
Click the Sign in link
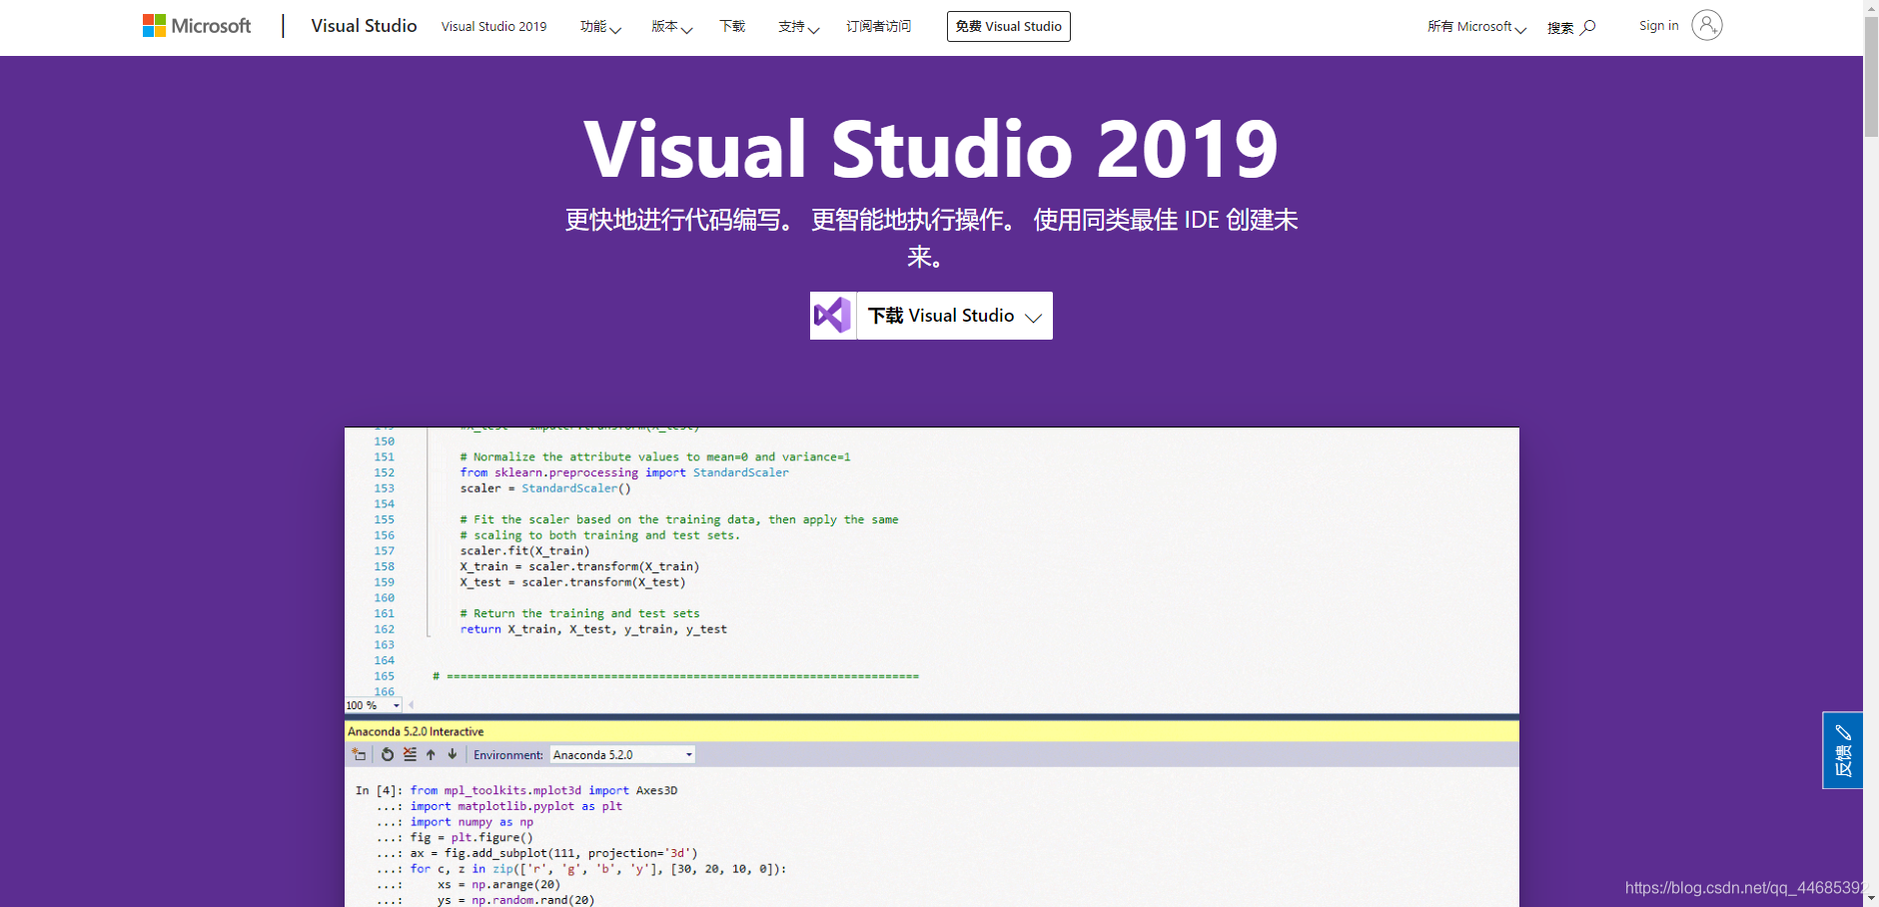tap(1658, 26)
